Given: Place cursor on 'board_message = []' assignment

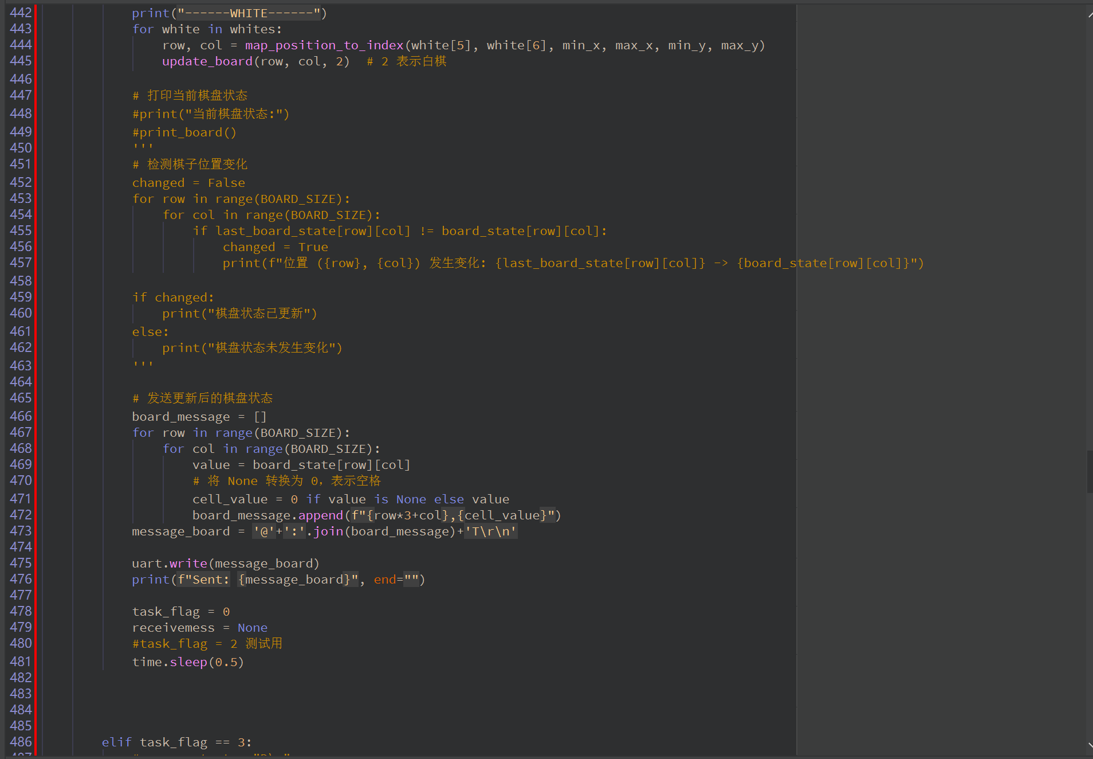Looking at the screenshot, I should (199, 417).
